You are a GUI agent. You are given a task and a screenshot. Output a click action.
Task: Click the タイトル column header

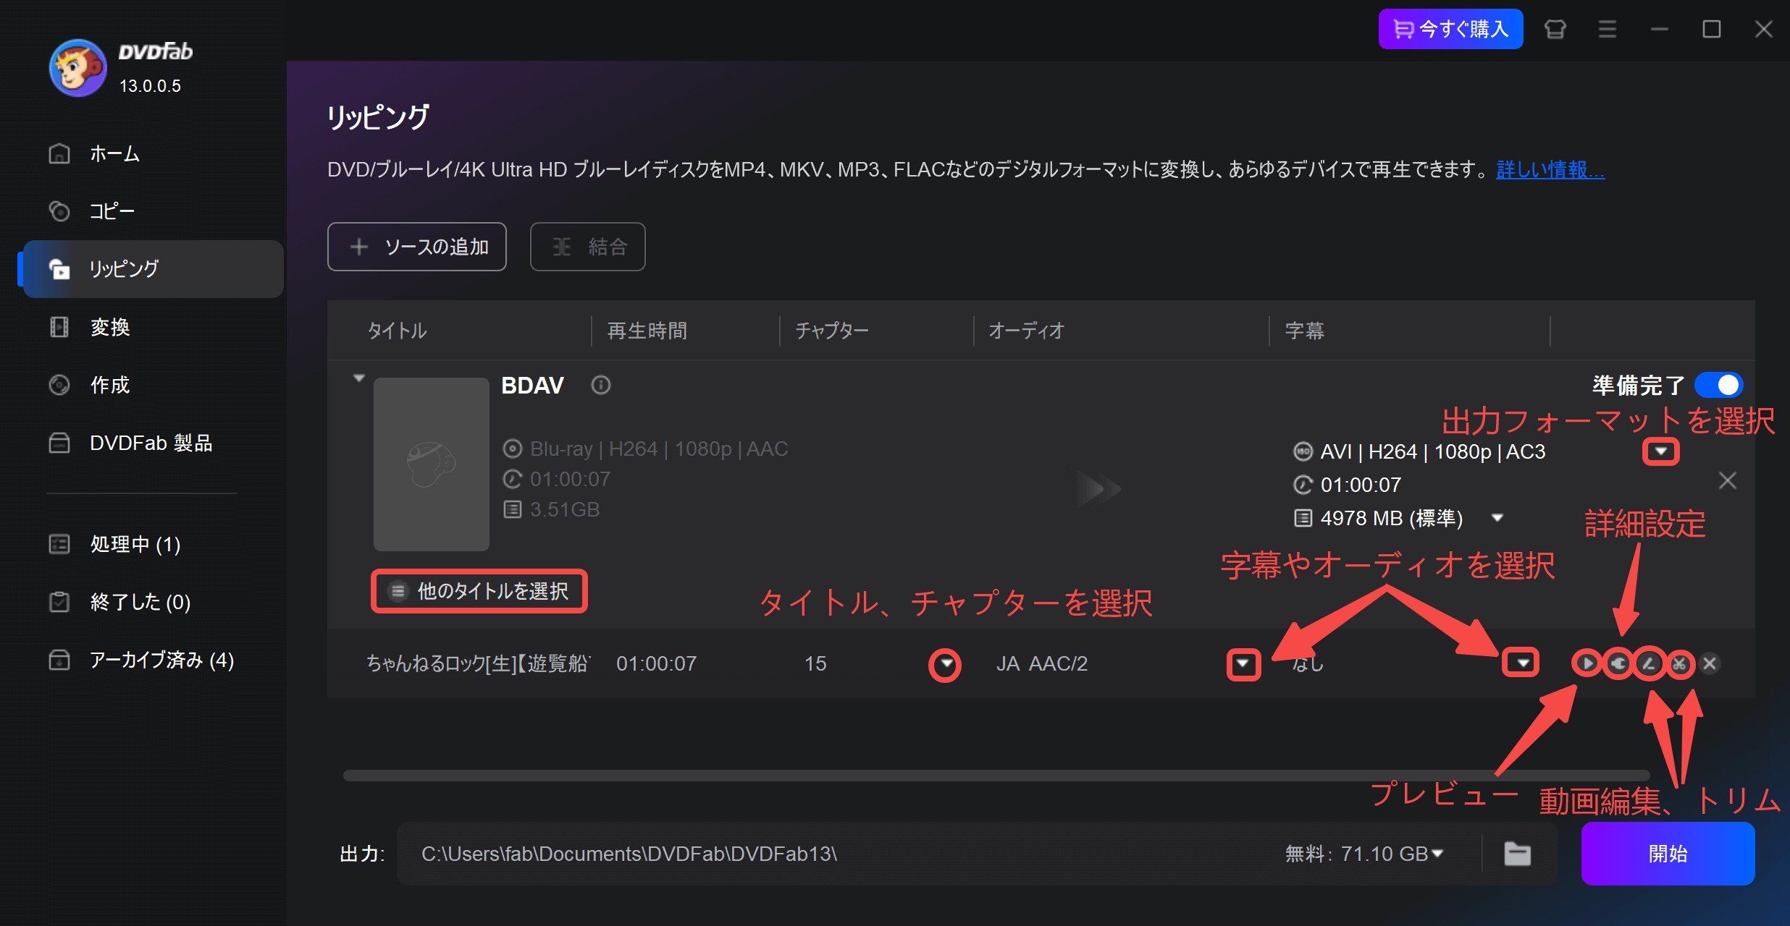tap(398, 331)
